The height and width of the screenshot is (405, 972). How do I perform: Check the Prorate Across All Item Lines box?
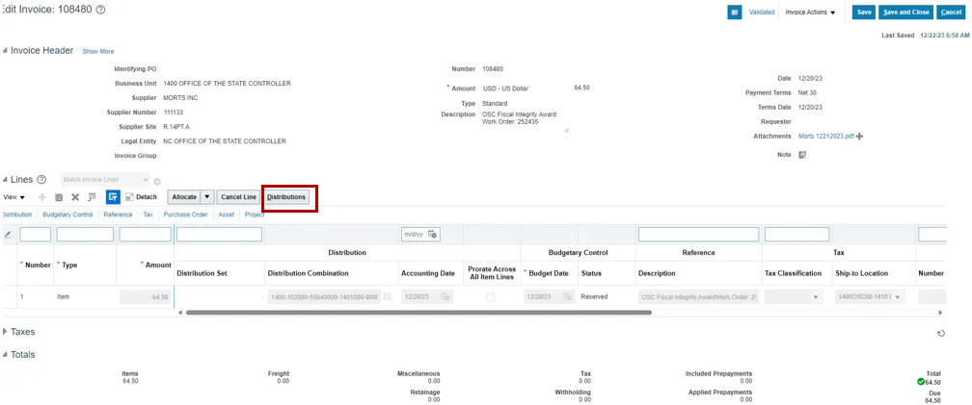pyautogui.click(x=490, y=297)
